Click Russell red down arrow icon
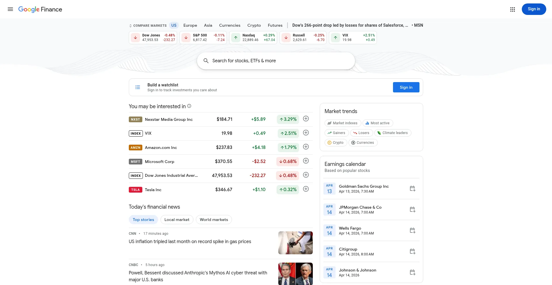 tap(286, 38)
